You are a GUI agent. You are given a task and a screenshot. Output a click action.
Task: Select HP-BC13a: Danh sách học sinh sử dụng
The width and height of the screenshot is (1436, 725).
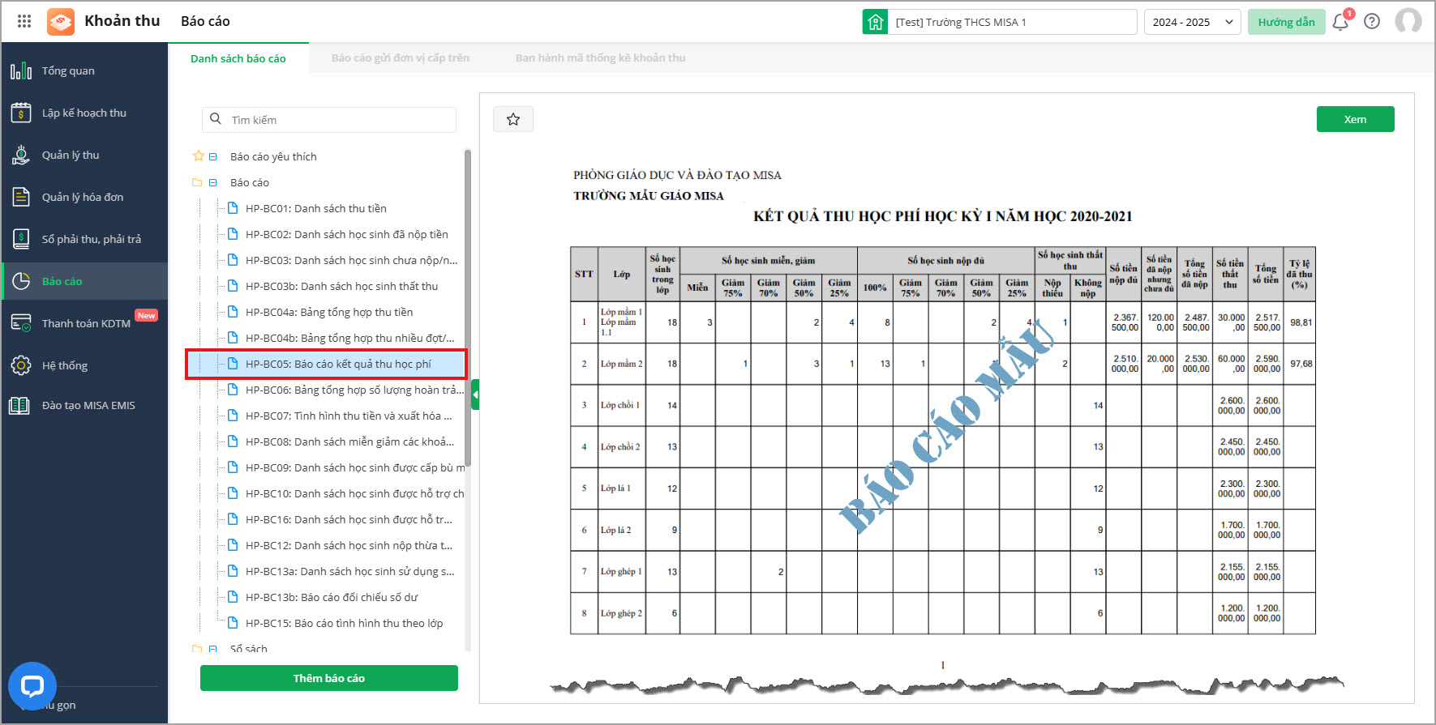pos(349,571)
